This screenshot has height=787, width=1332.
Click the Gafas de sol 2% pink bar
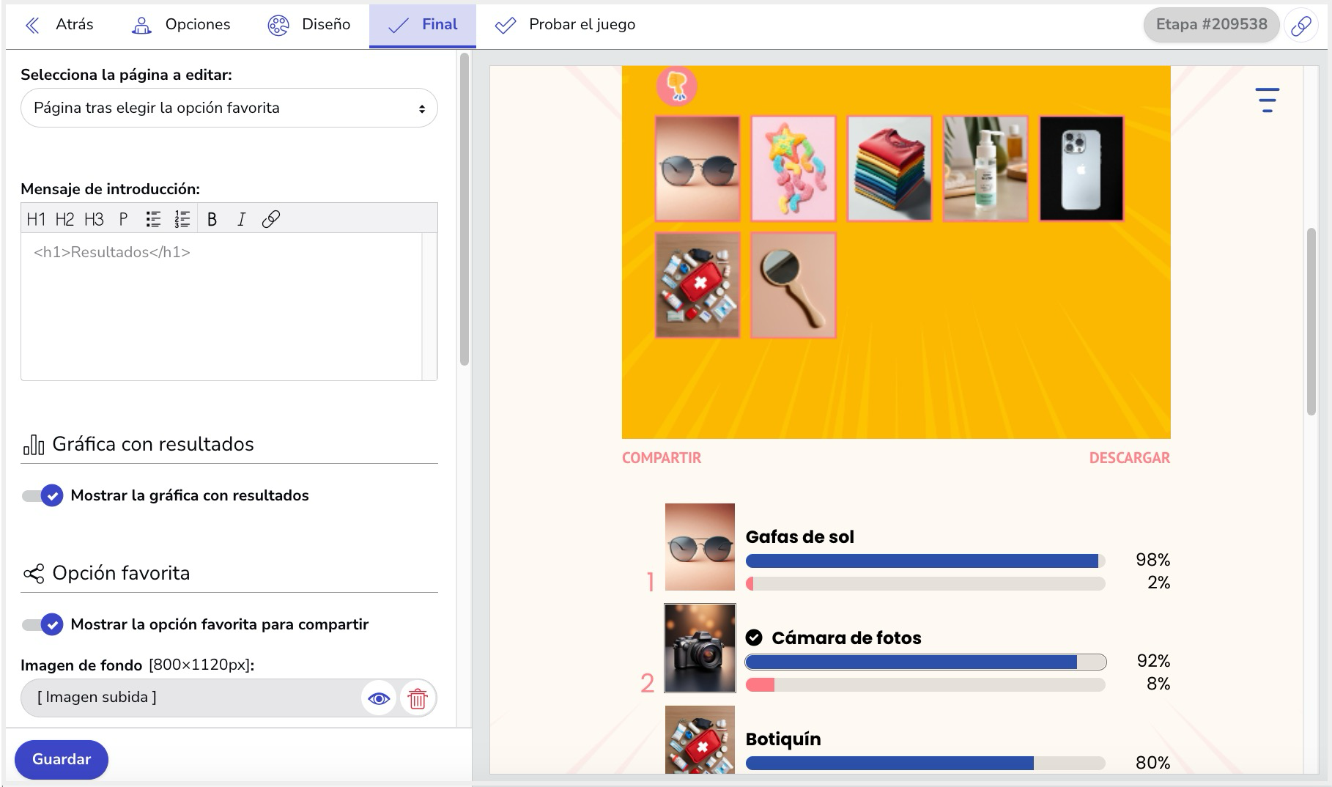tap(750, 584)
